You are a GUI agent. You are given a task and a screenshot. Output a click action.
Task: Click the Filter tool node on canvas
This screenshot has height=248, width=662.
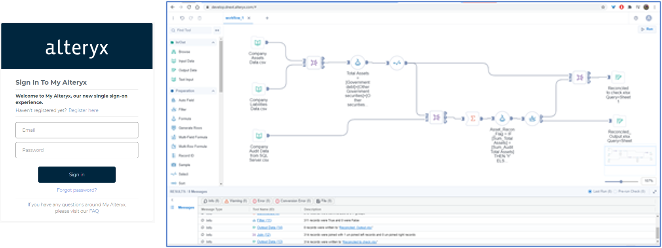[532, 118]
